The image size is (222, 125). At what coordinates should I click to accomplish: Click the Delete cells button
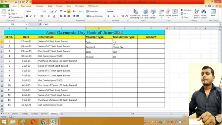168,14
